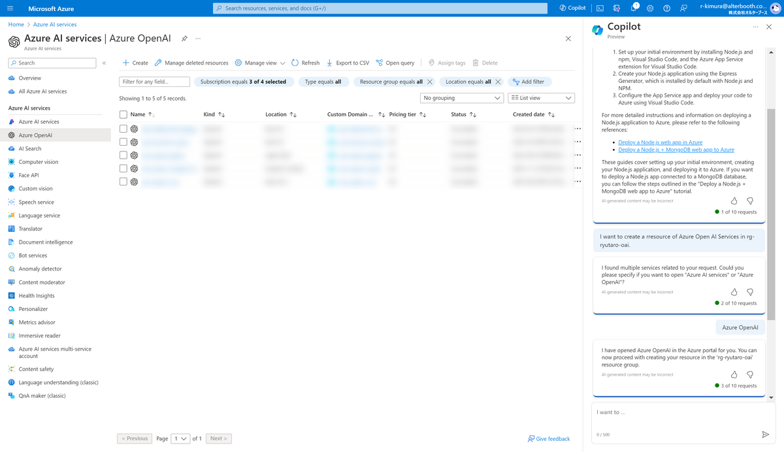Select Computer vision in sidebar

[x=39, y=162]
